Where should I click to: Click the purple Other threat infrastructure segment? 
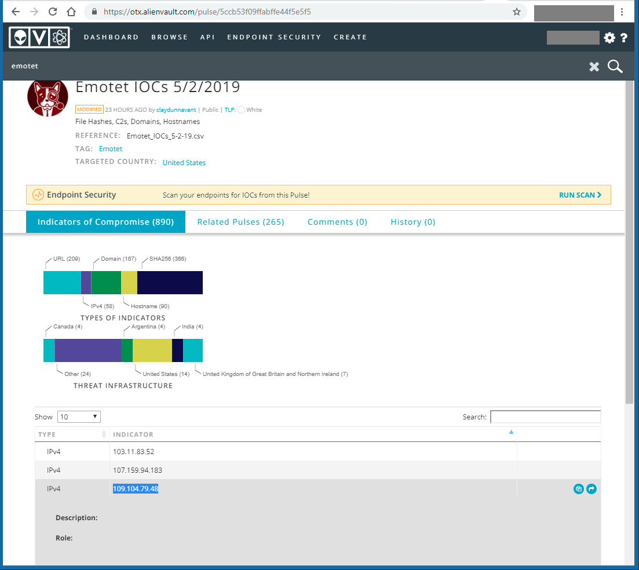coord(88,350)
